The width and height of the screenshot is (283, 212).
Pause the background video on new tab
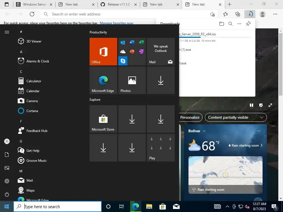(x=251, y=105)
